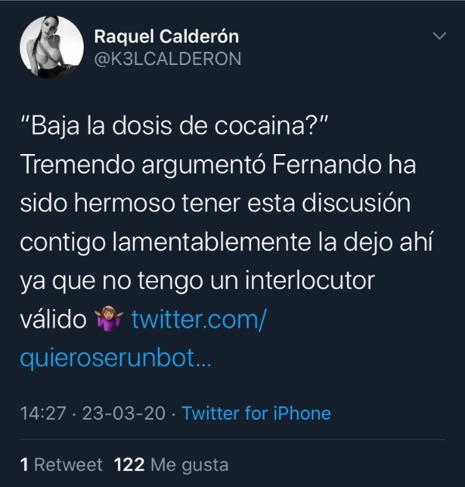
Task: Open the Twitter for iPhone source link
Action: click(x=256, y=413)
